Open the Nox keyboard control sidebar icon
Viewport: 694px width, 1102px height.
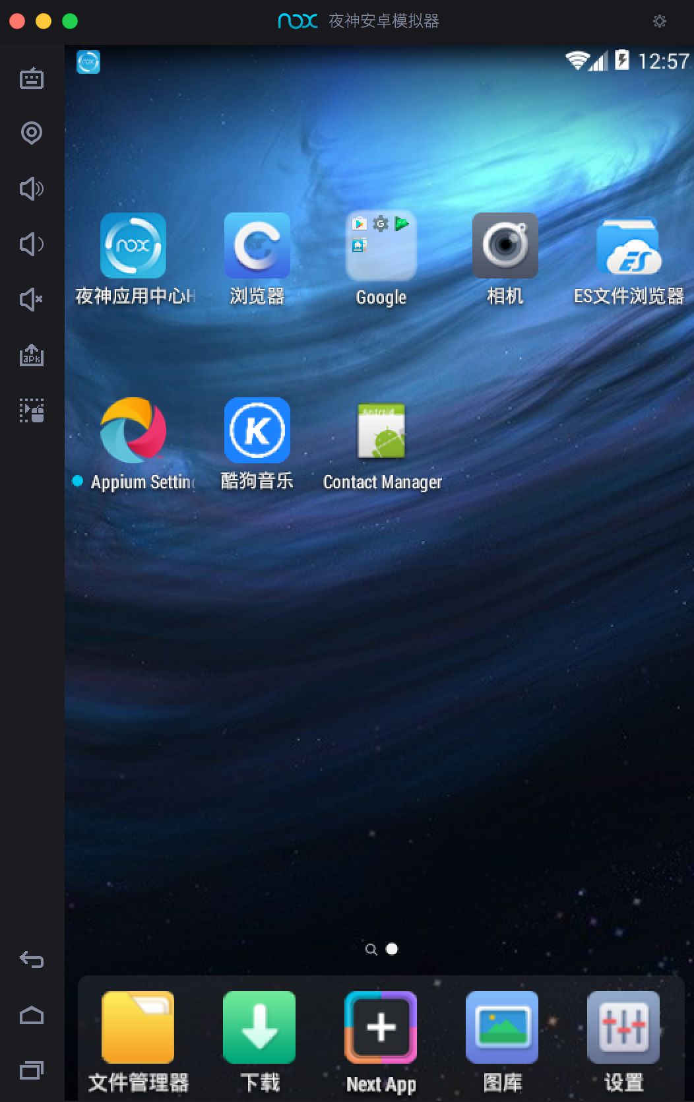click(32, 79)
